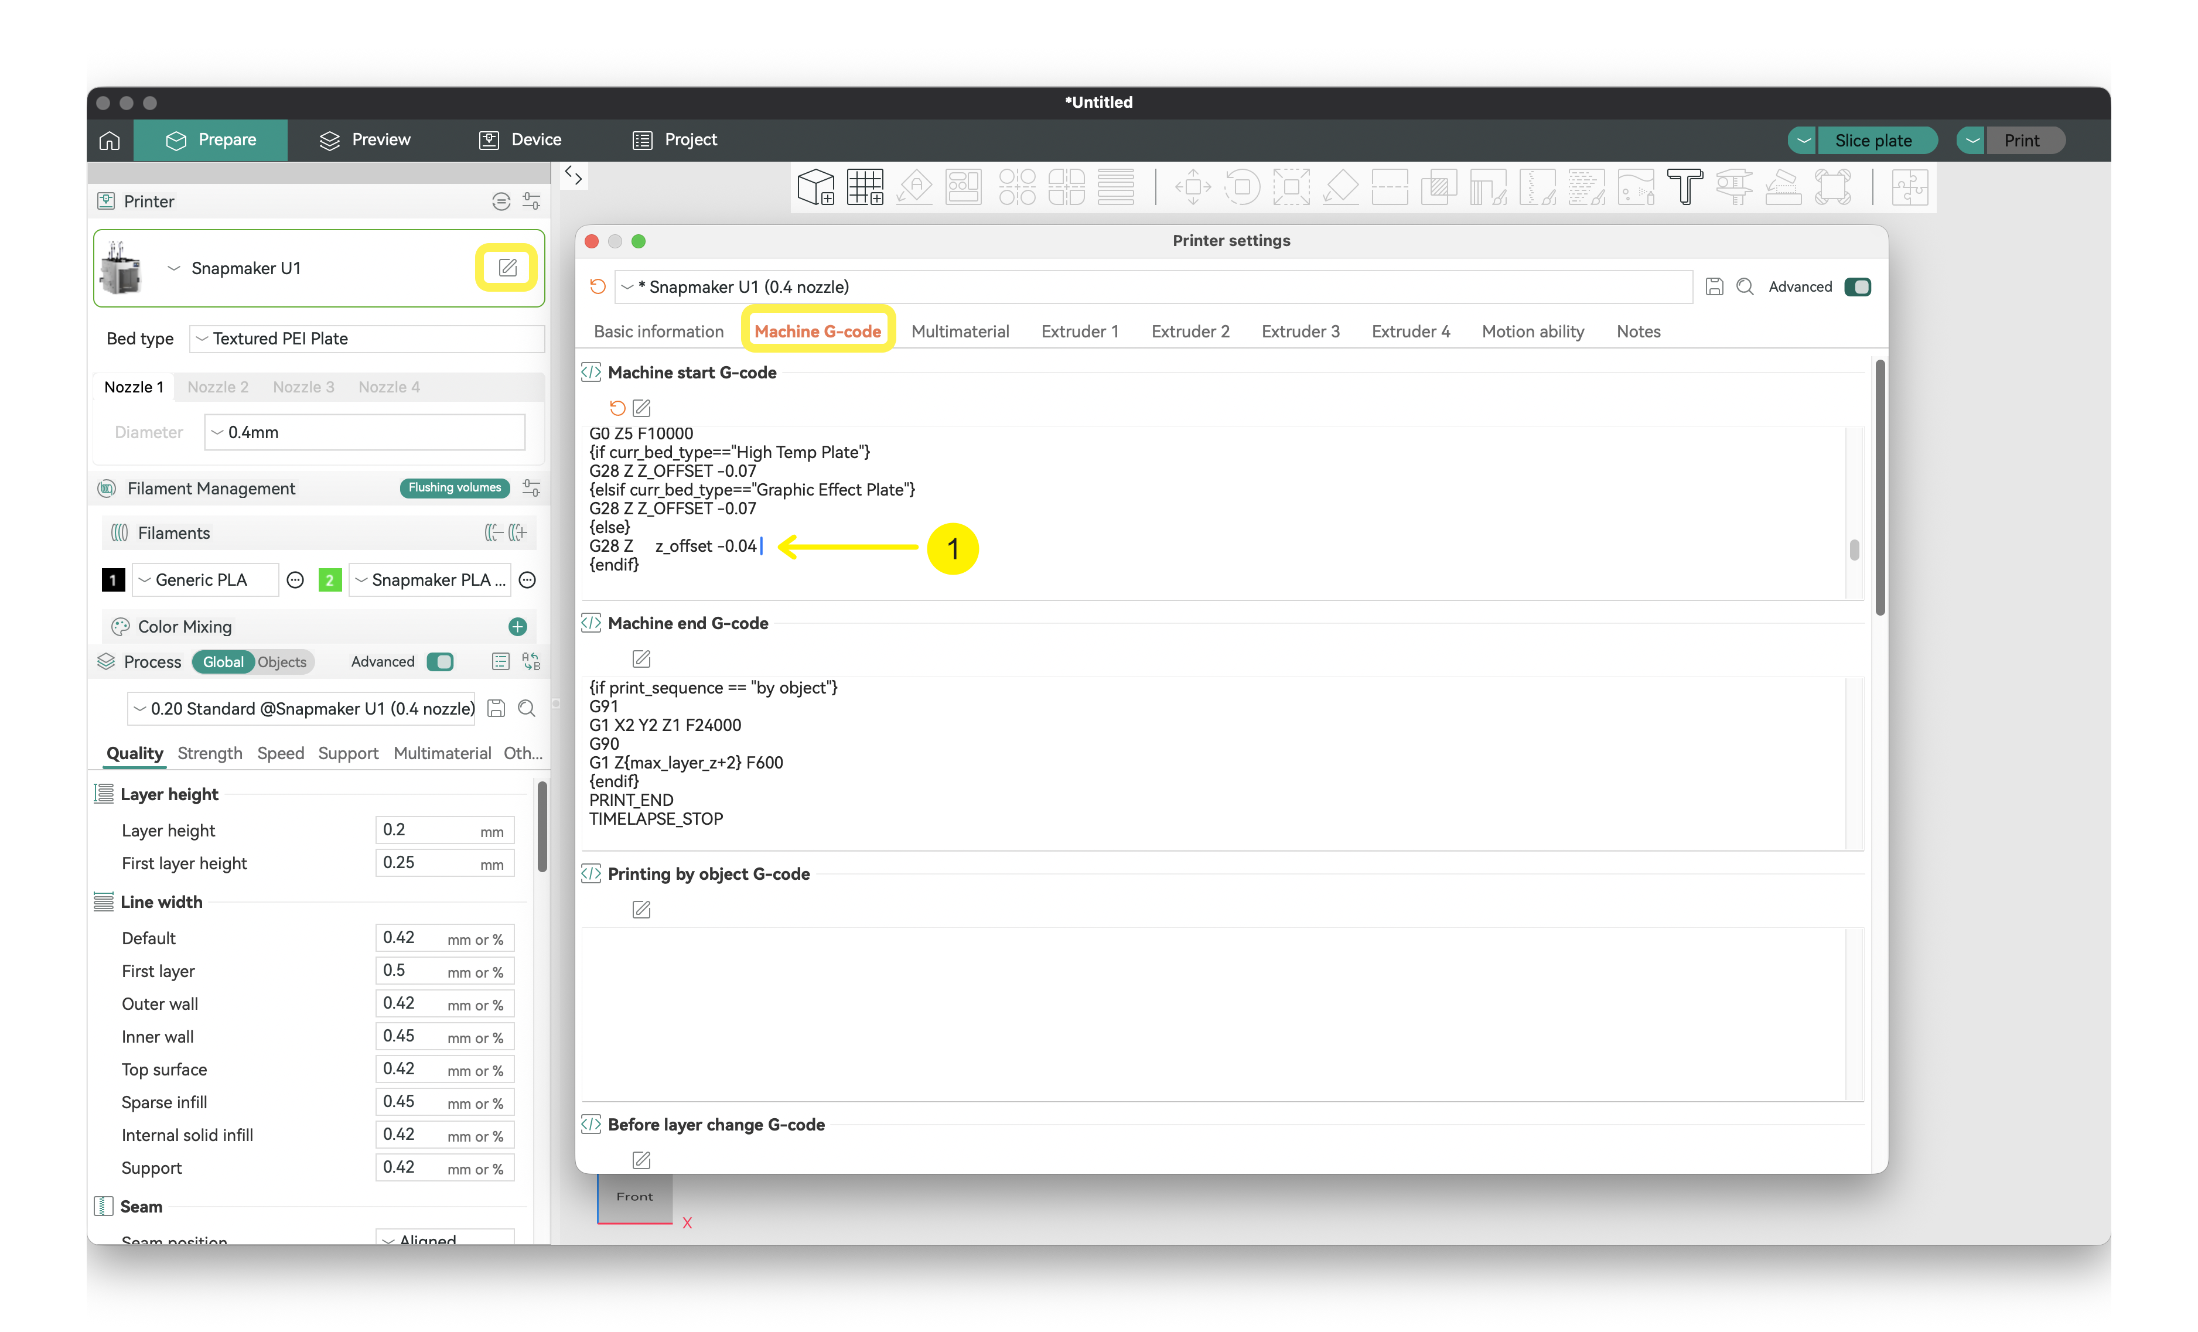Switch to the Preview tab
This screenshot has height=1332, width=2198.
(x=366, y=140)
